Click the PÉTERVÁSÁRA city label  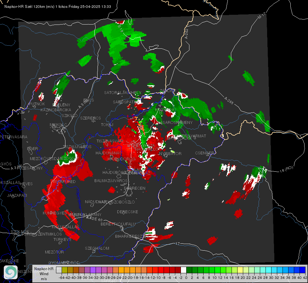(x=14, y=137)
